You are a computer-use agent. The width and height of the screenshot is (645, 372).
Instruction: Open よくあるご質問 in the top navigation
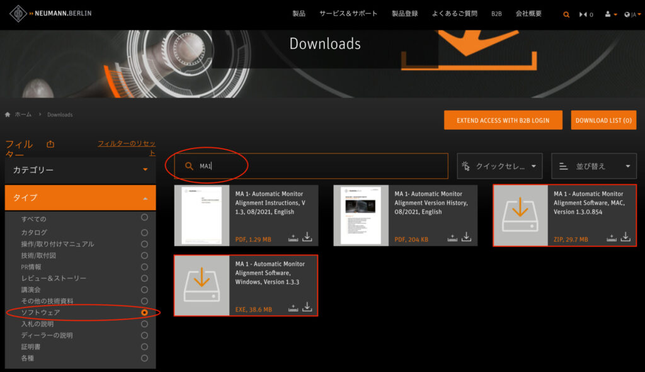tap(455, 14)
